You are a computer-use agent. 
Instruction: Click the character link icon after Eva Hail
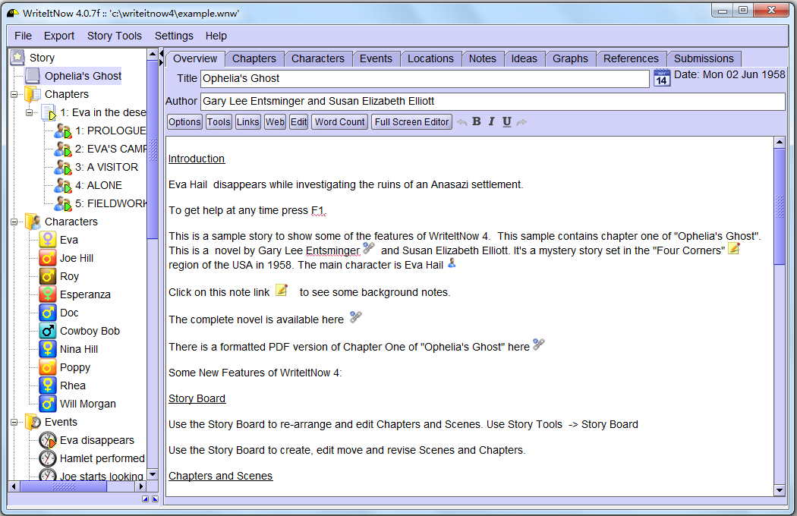(x=452, y=263)
